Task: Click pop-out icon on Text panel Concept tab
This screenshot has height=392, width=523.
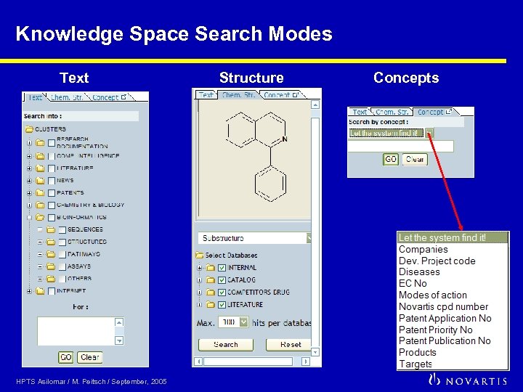Action: tap(123, 97)
